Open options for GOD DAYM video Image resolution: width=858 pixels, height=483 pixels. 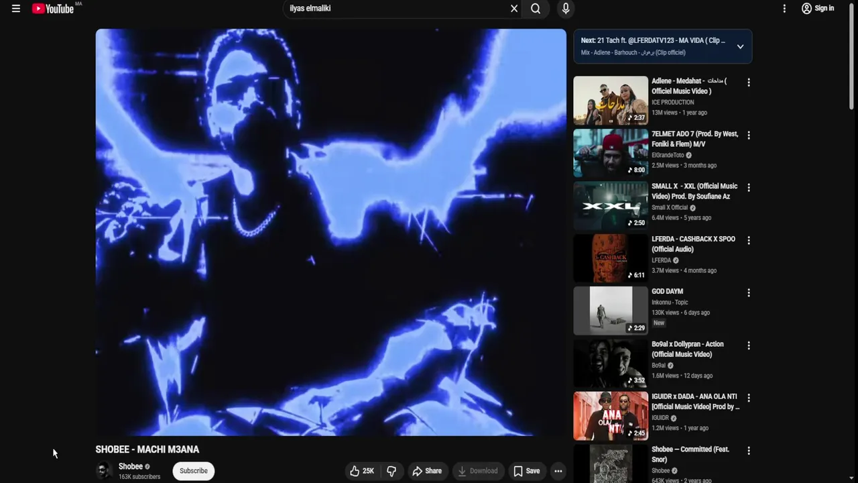pyautogui.click(x=749, y=293)
